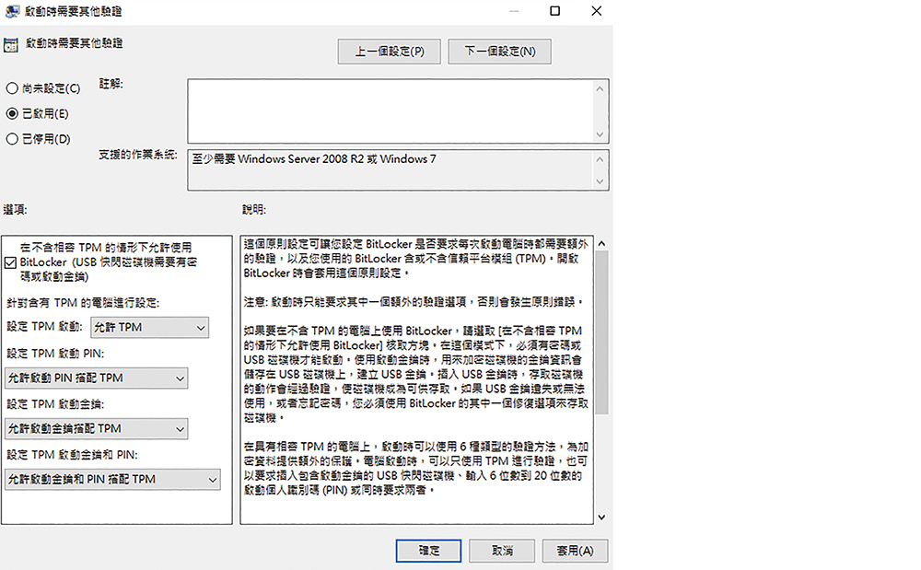The image size is (921, 570).
Task: Click the window title bar app icon
Action: (x=12, y=11)
